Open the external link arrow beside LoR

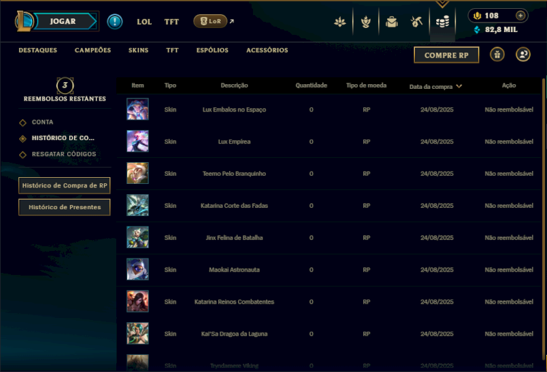click(x=232, y=21)
